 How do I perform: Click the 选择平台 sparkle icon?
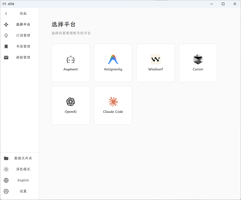[6, 25]
